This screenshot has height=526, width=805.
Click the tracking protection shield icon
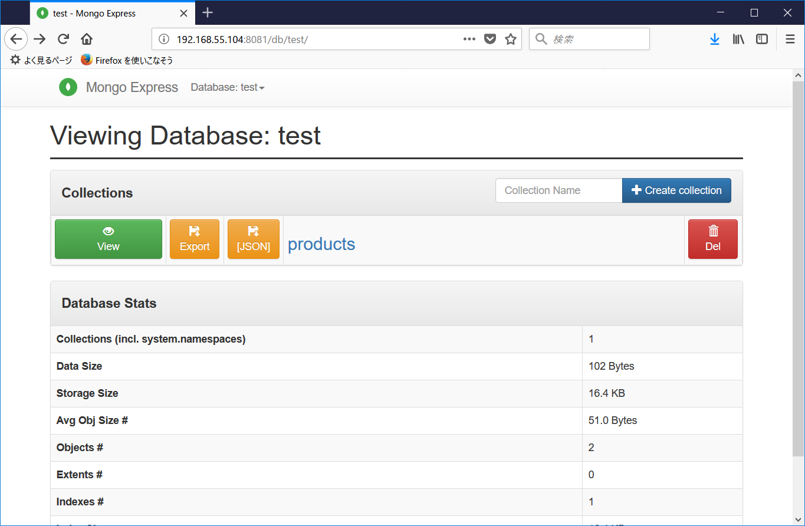coord(490,38)
